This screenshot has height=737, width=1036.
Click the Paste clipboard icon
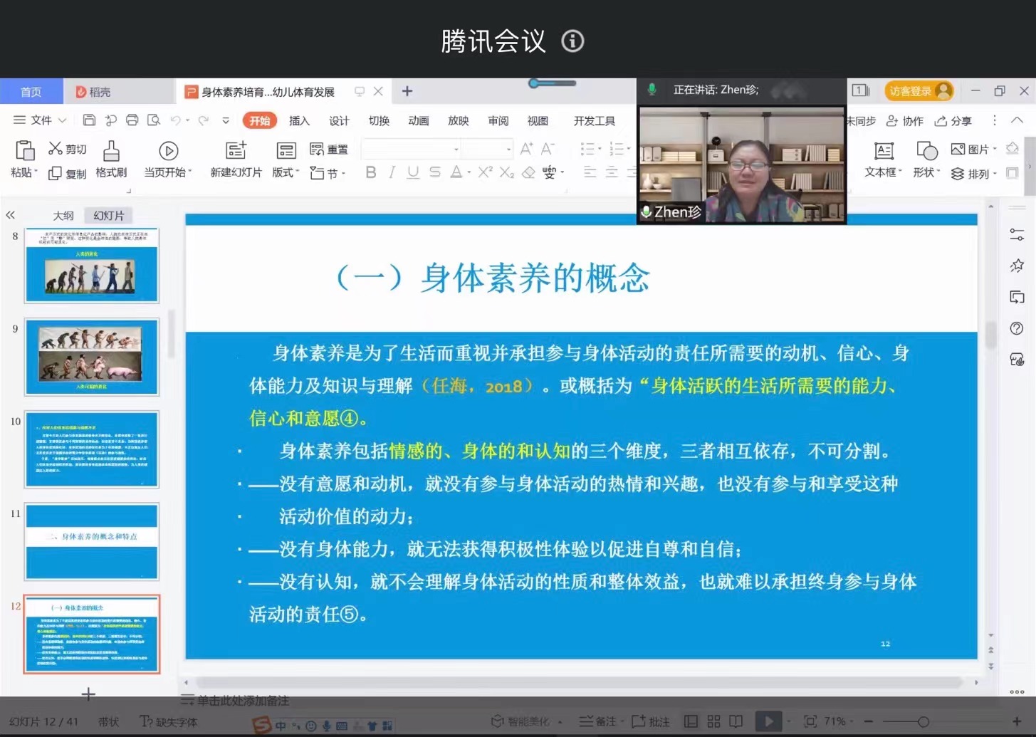click(24, 151)
